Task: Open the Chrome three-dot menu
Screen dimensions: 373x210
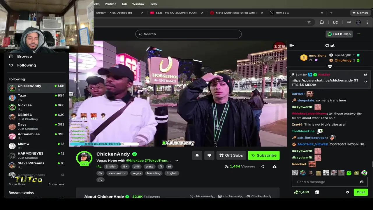Action: (x=367, y=22)
